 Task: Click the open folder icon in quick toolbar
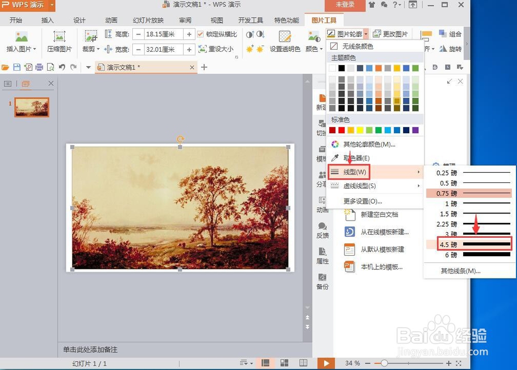(5, 67)
